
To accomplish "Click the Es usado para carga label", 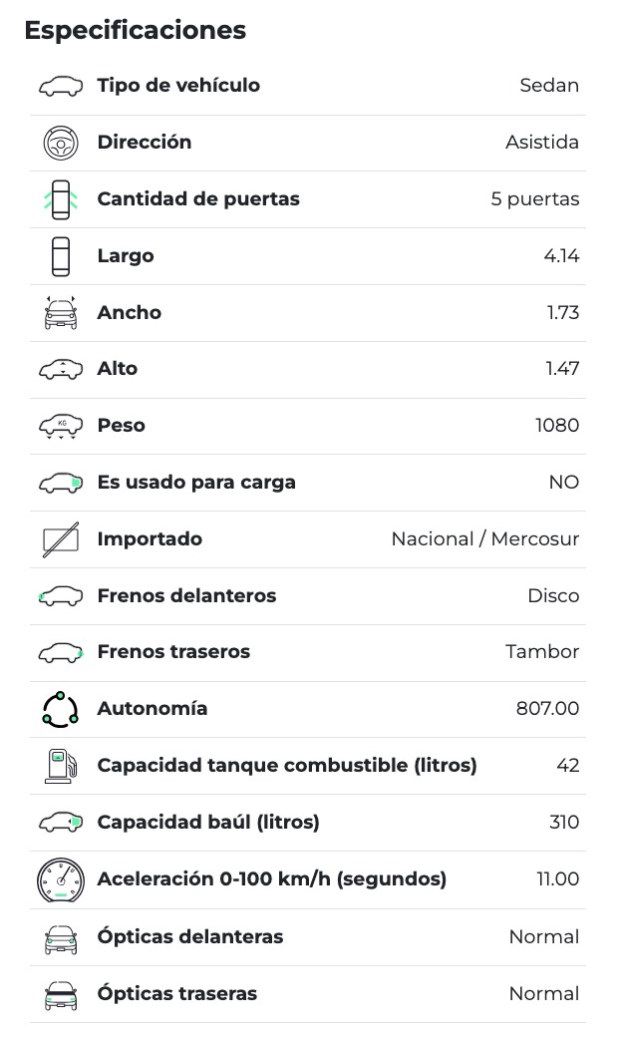I will (x=196, y=483).
